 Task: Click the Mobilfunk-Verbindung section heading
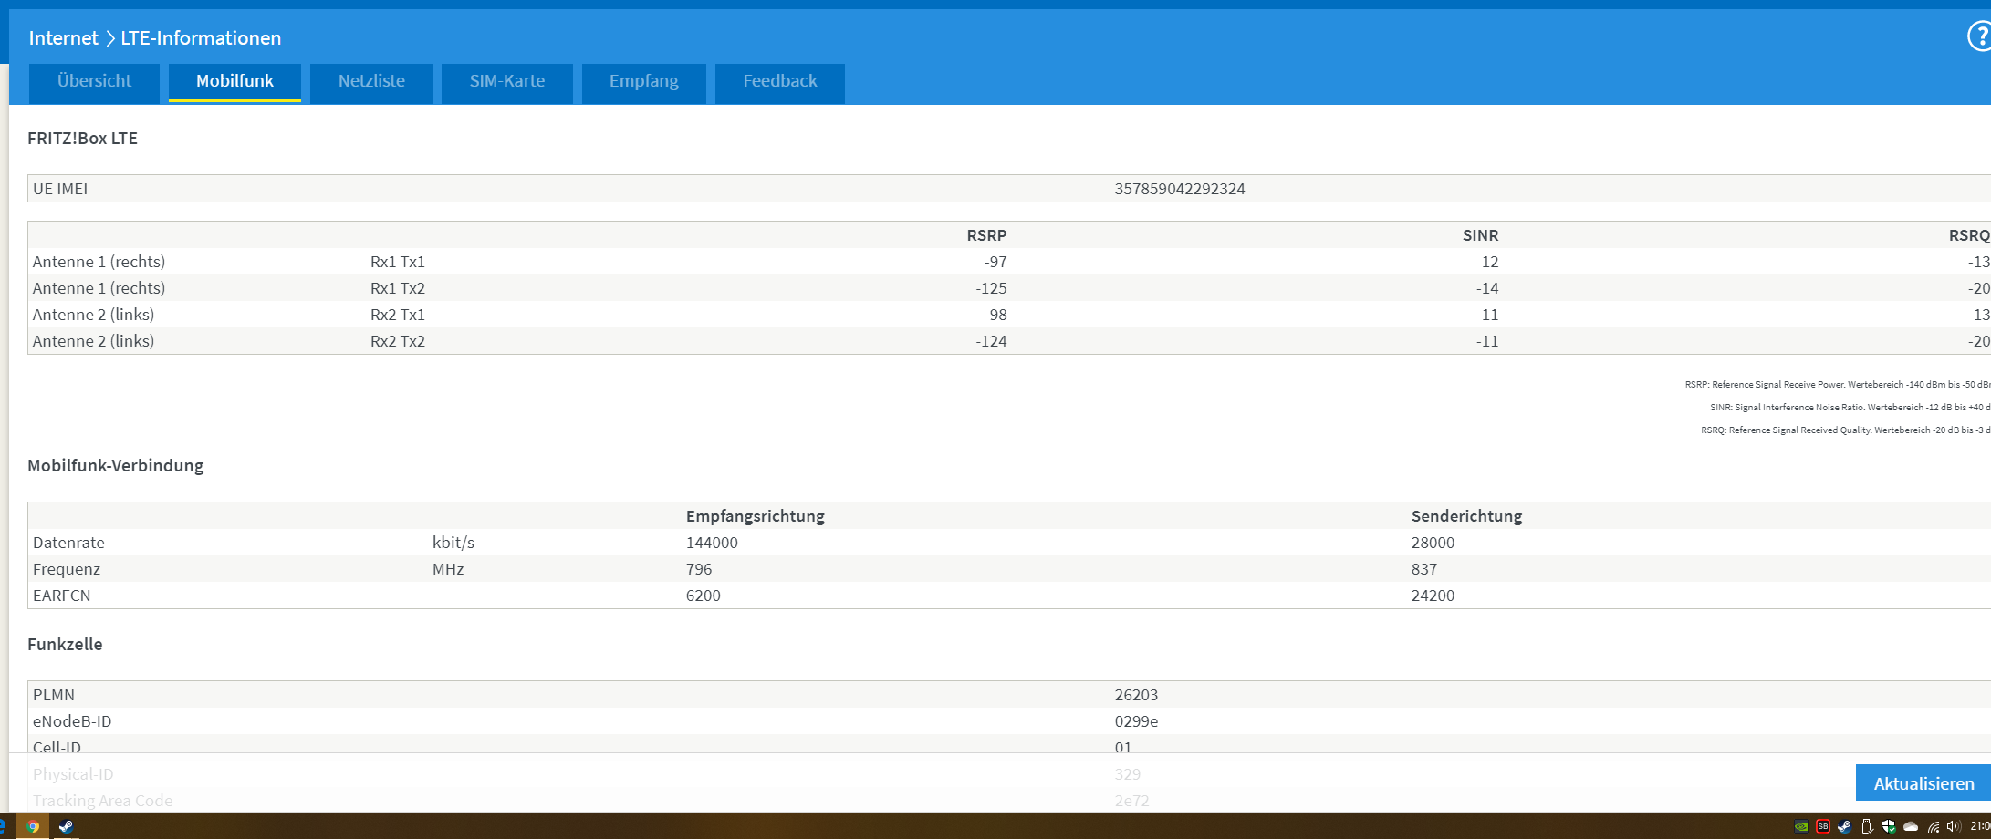116,466
